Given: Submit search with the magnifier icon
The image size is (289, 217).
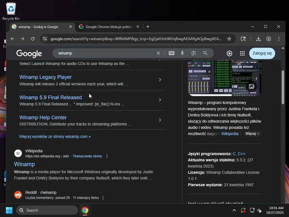Looking at the screenshot, I should pos(205,53).
